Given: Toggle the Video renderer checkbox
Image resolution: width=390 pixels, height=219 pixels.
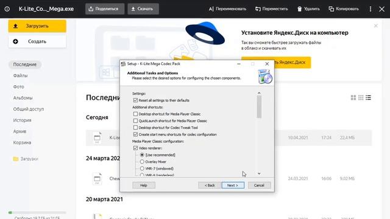Looking at the screenshot, I should 135,148.
